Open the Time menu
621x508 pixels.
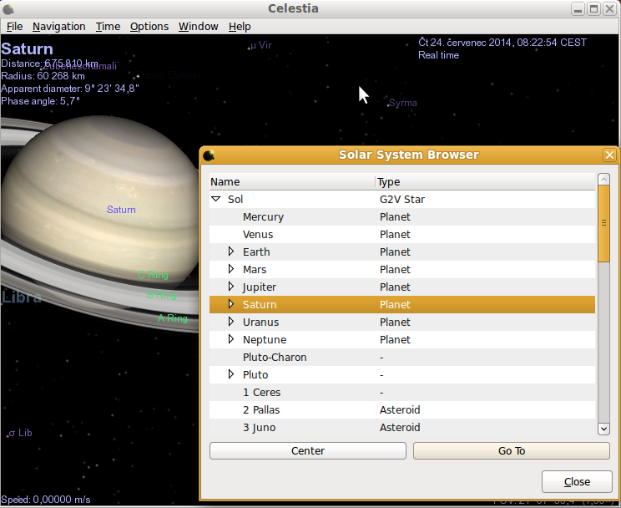tap(108, 27)
